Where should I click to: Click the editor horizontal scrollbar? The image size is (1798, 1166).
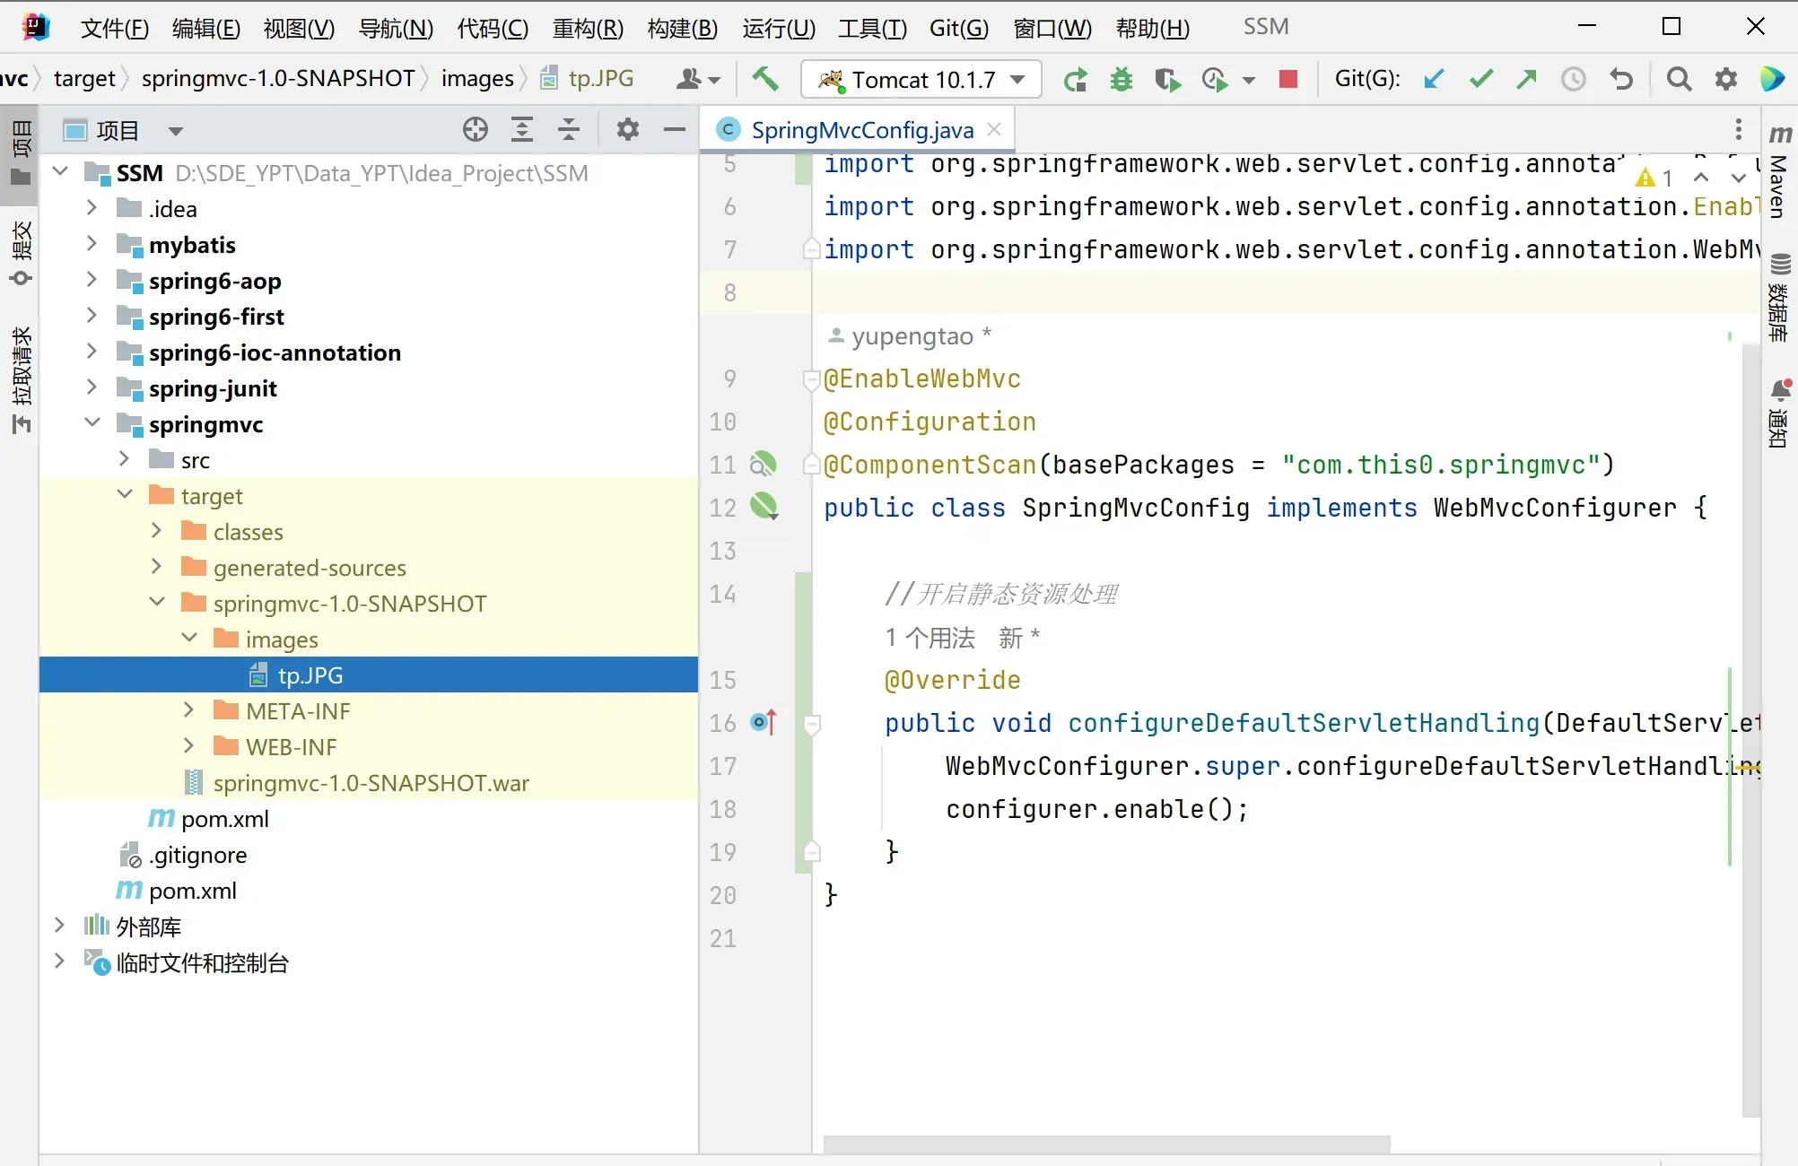point(1106,1144)
